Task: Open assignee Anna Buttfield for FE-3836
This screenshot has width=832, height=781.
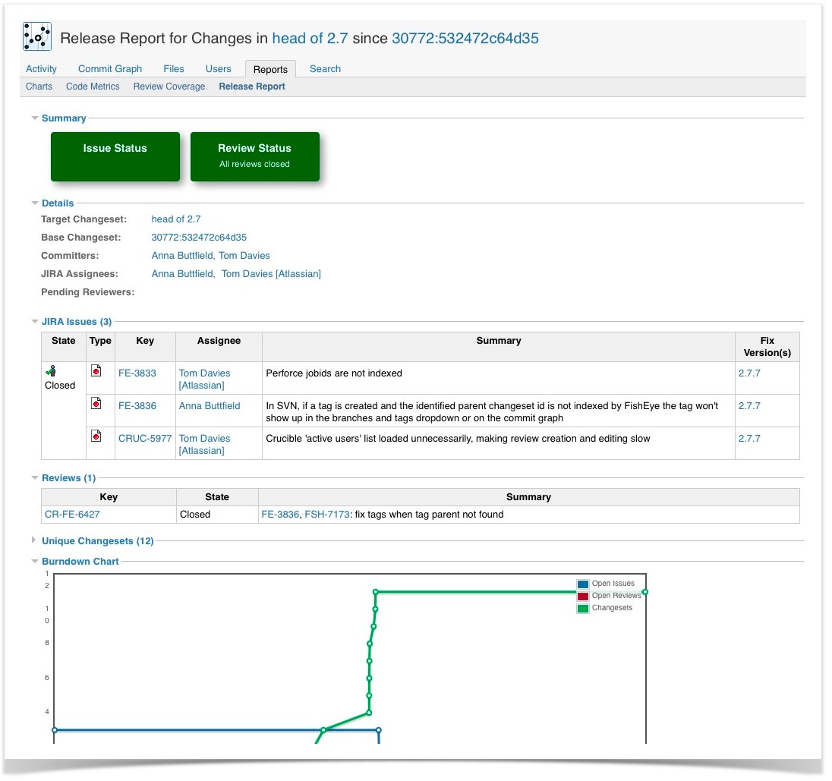Action: point(210,406)
